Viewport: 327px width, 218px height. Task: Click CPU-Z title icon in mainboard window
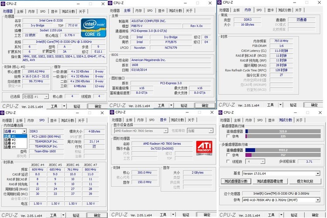[x=111, y=3]
